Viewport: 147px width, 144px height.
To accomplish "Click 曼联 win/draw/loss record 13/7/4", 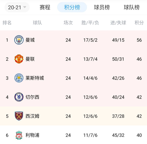I will 90,59.
